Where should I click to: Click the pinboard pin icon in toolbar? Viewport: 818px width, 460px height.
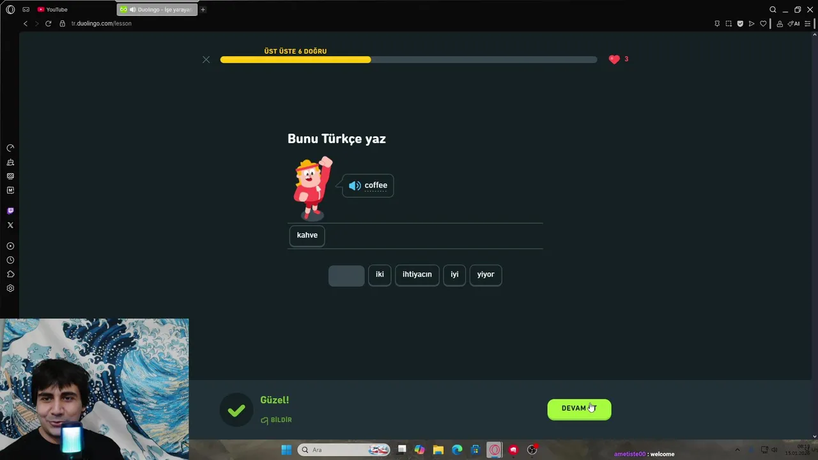click(717, 24)
